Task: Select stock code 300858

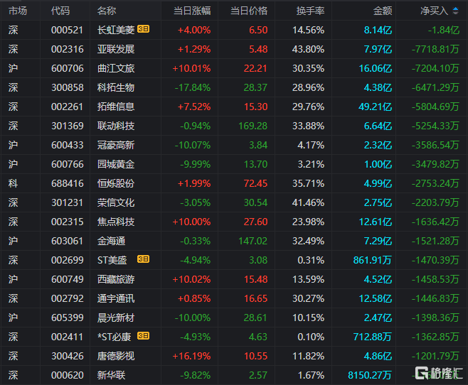Action: point(67,87)
